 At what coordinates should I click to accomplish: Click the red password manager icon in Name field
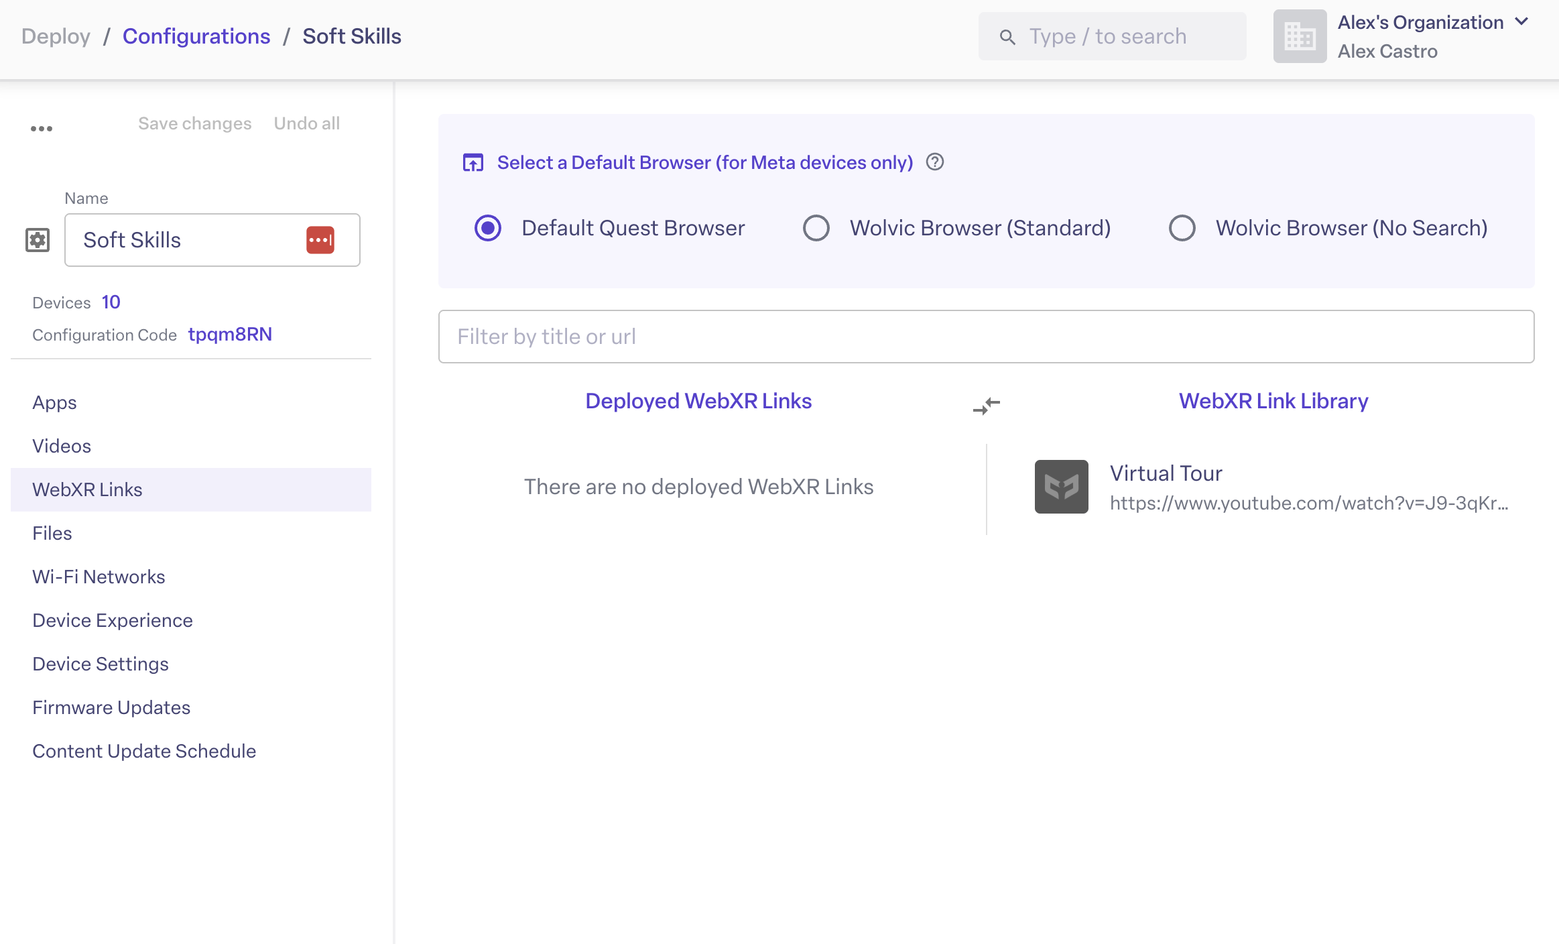(x=320, y=240)
